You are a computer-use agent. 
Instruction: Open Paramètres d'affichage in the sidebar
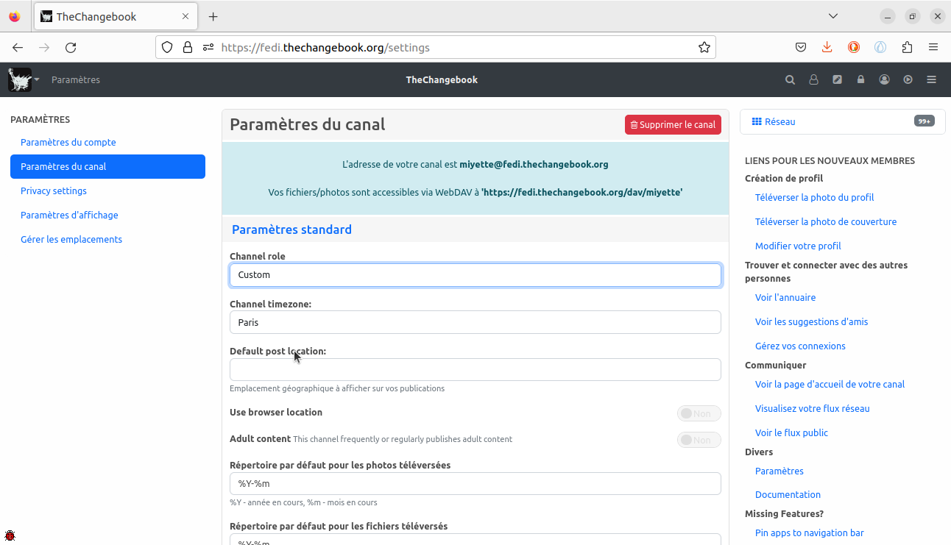tap(69, 215)
